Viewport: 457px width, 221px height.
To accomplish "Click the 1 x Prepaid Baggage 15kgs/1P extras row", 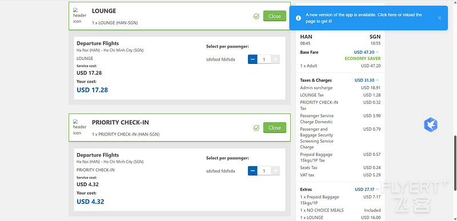I will 340,200.
